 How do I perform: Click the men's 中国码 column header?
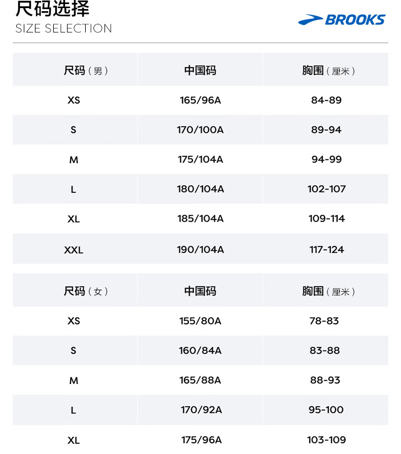click(x=200, y=71)
